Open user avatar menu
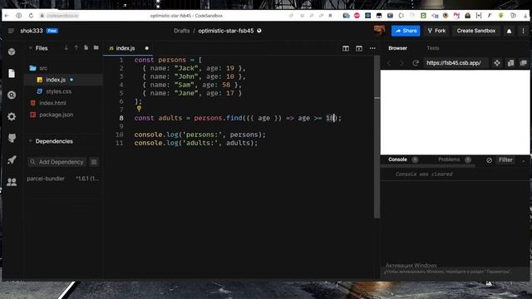The image size is (532, 299). coord(379,31)
